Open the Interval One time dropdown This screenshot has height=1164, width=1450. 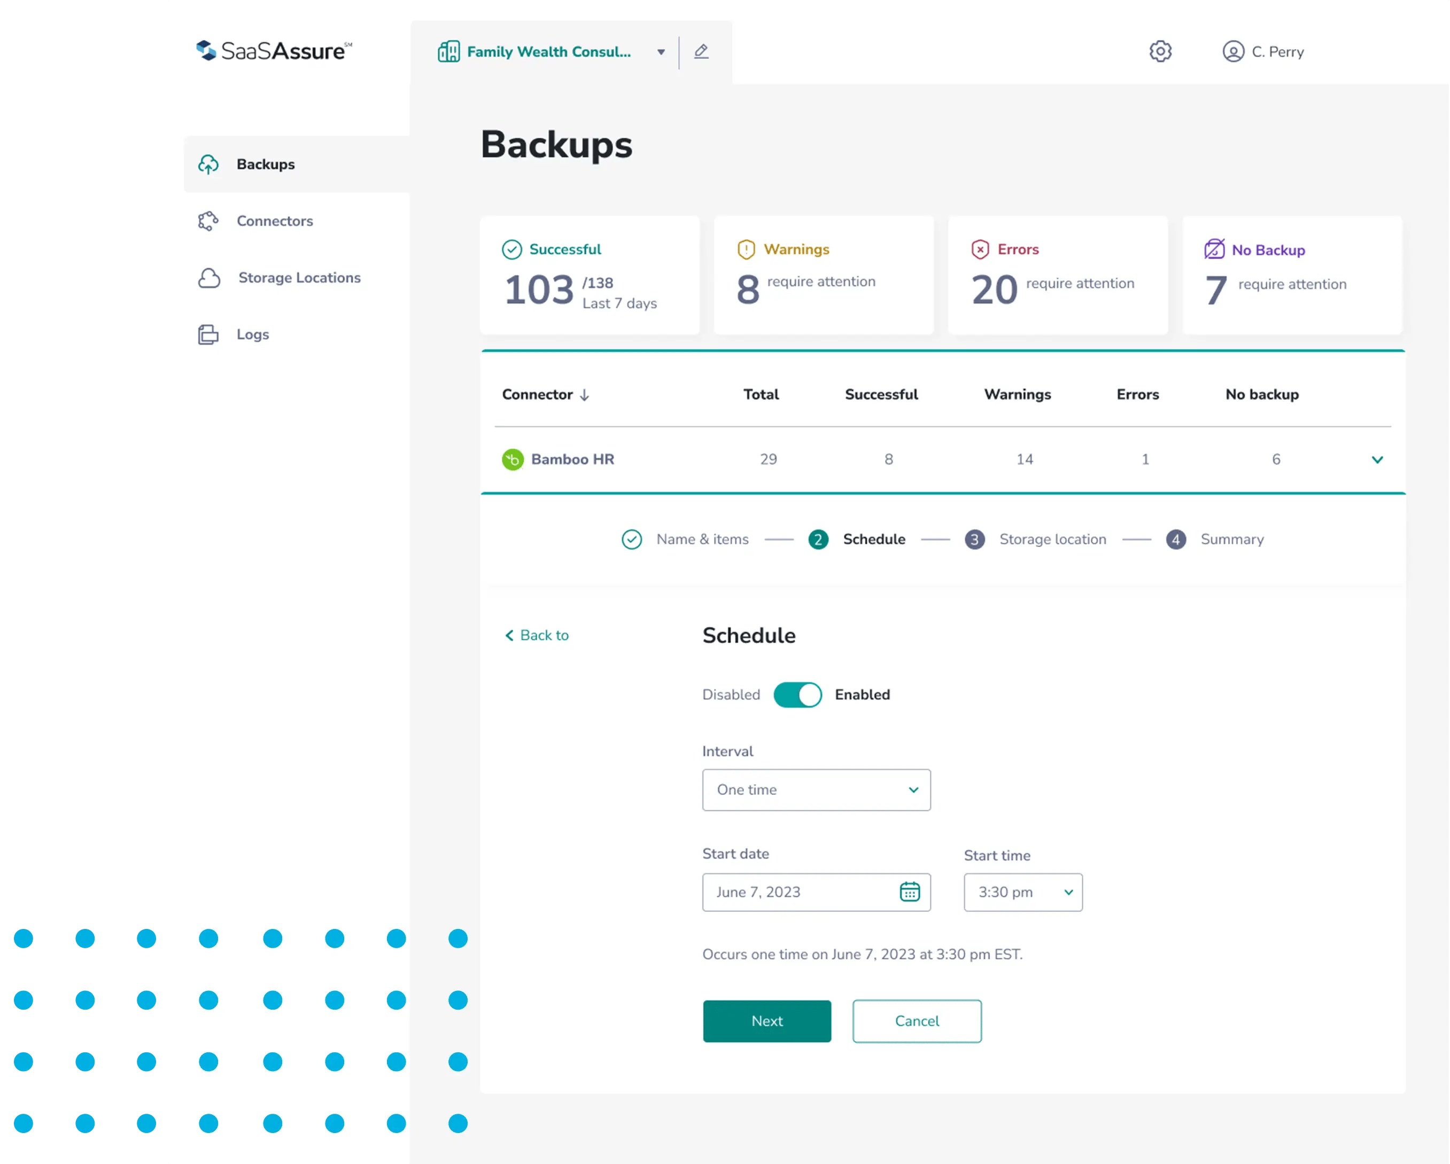tap(817, 791)
